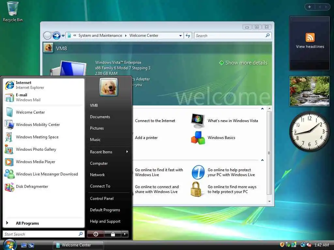Click the Windows Live OneCare blue icon

point(198,172)
